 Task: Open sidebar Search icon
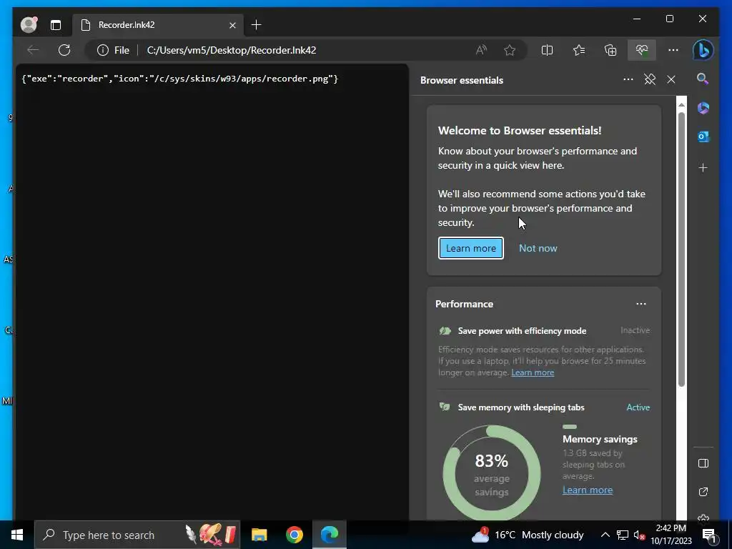point(703,79)
